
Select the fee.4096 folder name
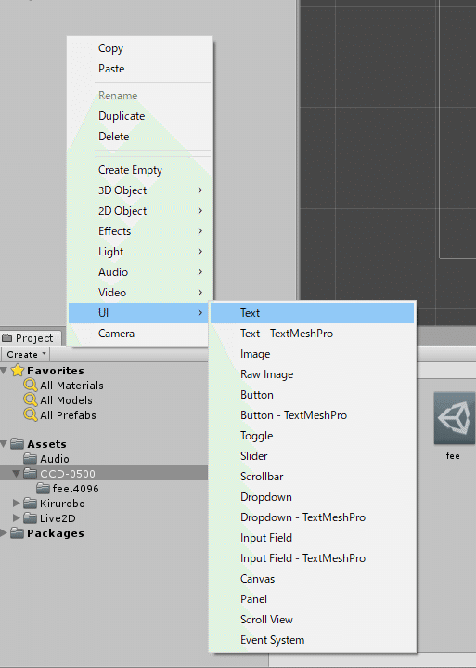pos(75,489)
